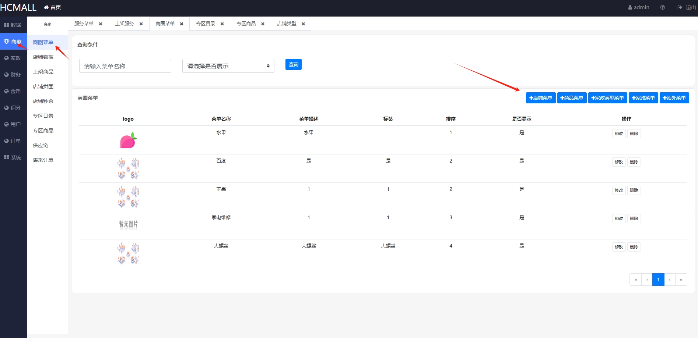The width and height of the screenshot is (698, 338).
Task: Select 商圈菜单 in the submenu
Action: 48,42
